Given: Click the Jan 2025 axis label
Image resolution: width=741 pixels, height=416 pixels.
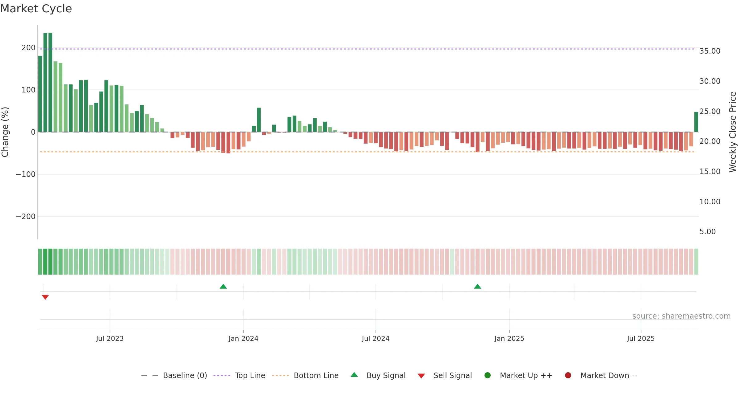Looking at the screenshot, I should click(509, 339).
